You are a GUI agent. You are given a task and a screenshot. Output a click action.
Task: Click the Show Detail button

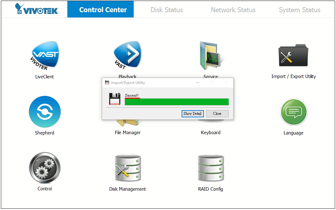pyautogui.click(x=193, y=114)
